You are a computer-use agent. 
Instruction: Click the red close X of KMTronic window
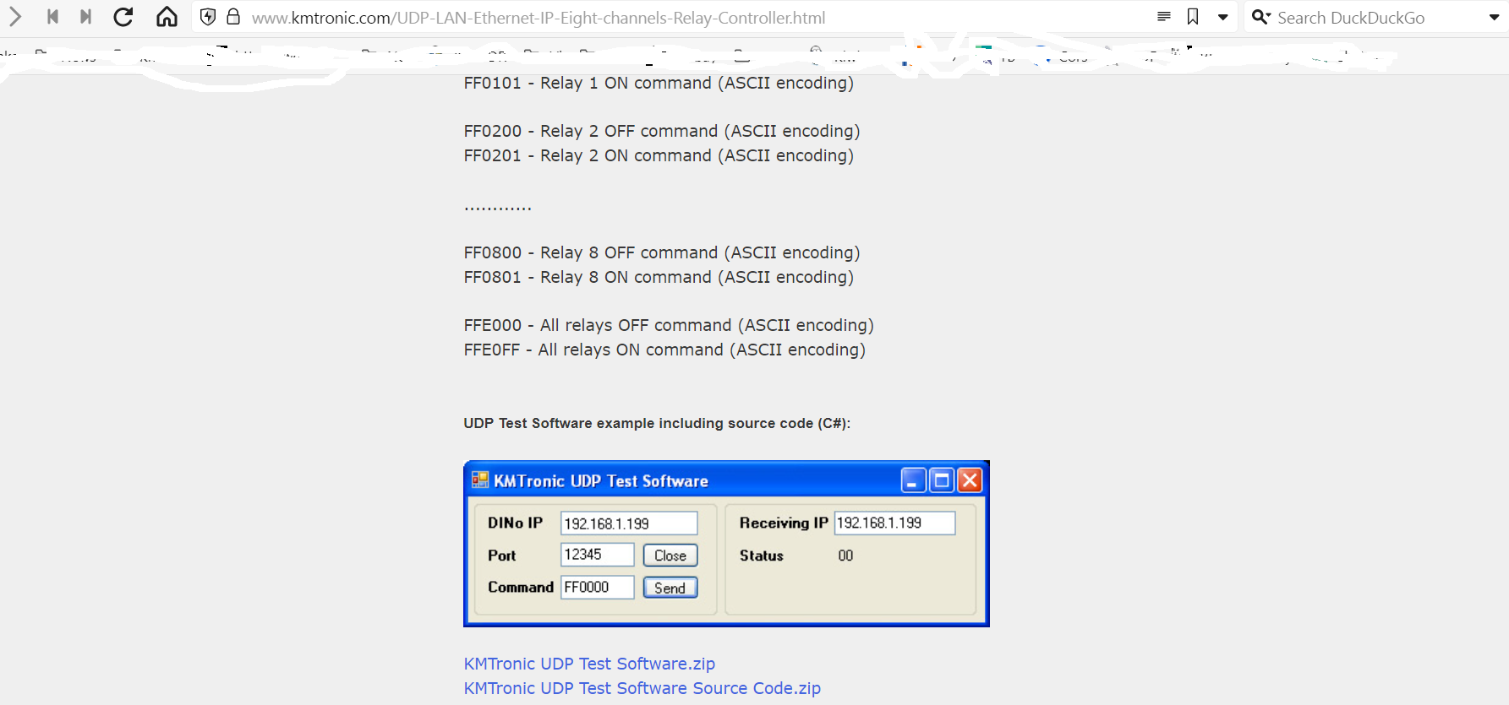point(970,480)
